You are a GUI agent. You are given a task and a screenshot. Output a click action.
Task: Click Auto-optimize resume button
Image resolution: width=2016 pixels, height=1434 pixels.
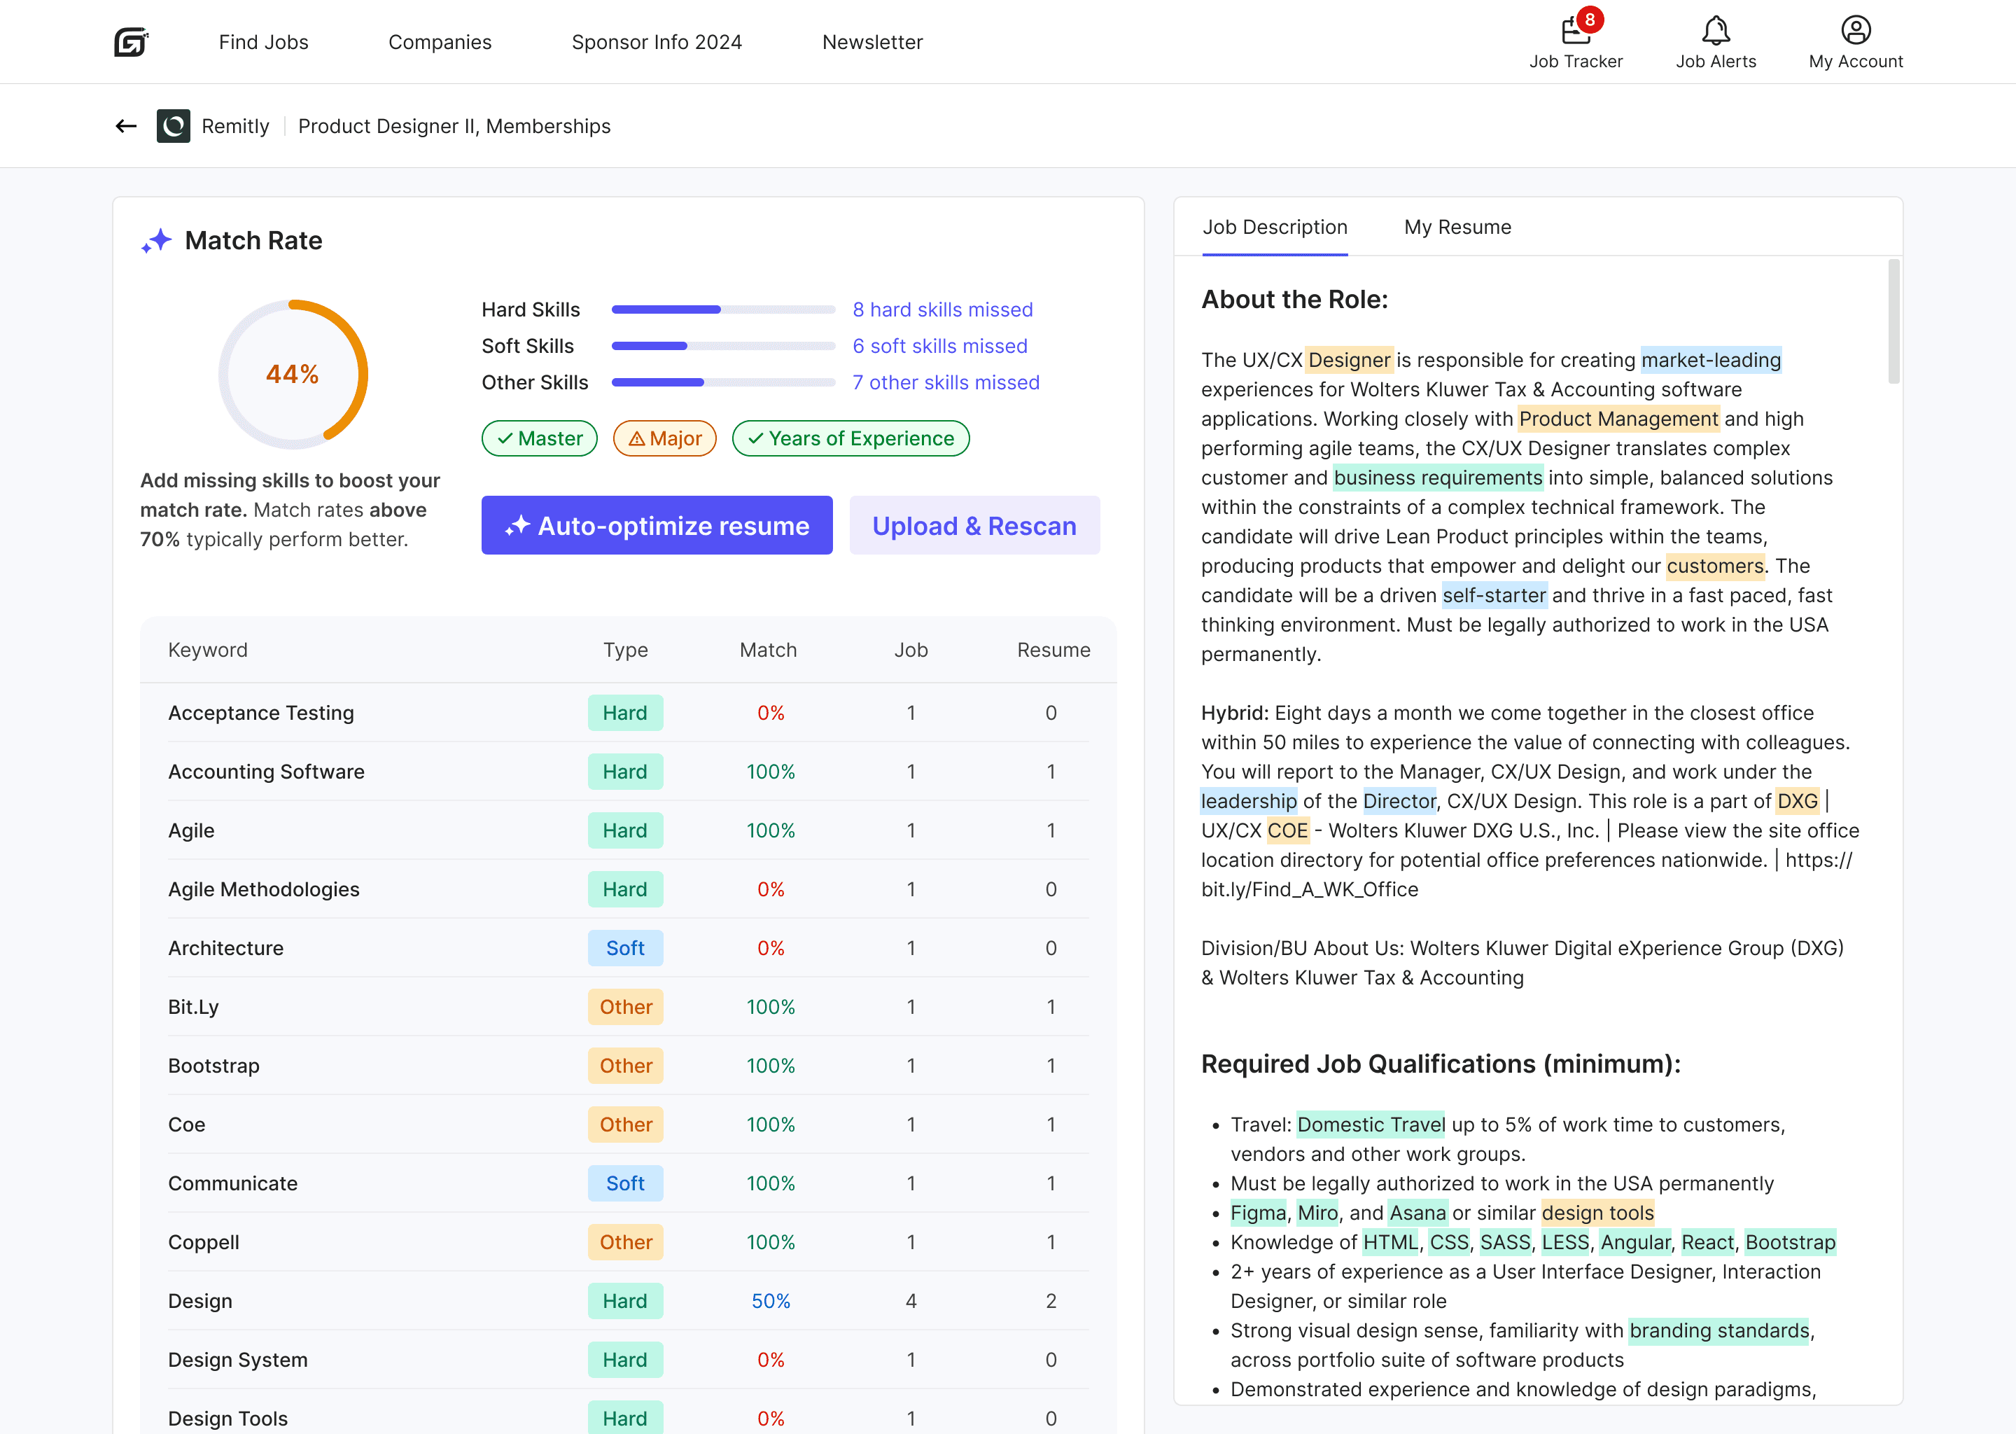tap(657, 525)
